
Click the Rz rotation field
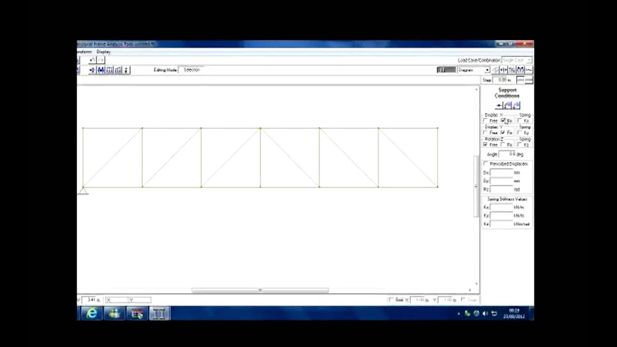(x=501, y=189)
